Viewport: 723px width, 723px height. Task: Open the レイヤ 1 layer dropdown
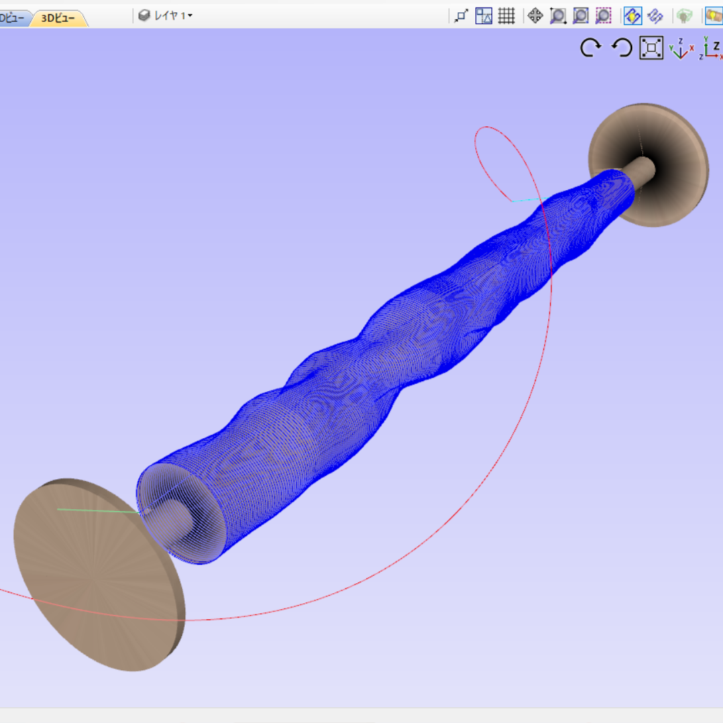click(165, 15)
